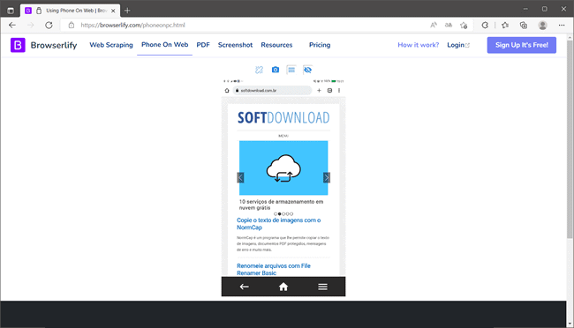Open the PDF nav item
Viewport: 574px width, 328px height.
[x=203, y=45]
